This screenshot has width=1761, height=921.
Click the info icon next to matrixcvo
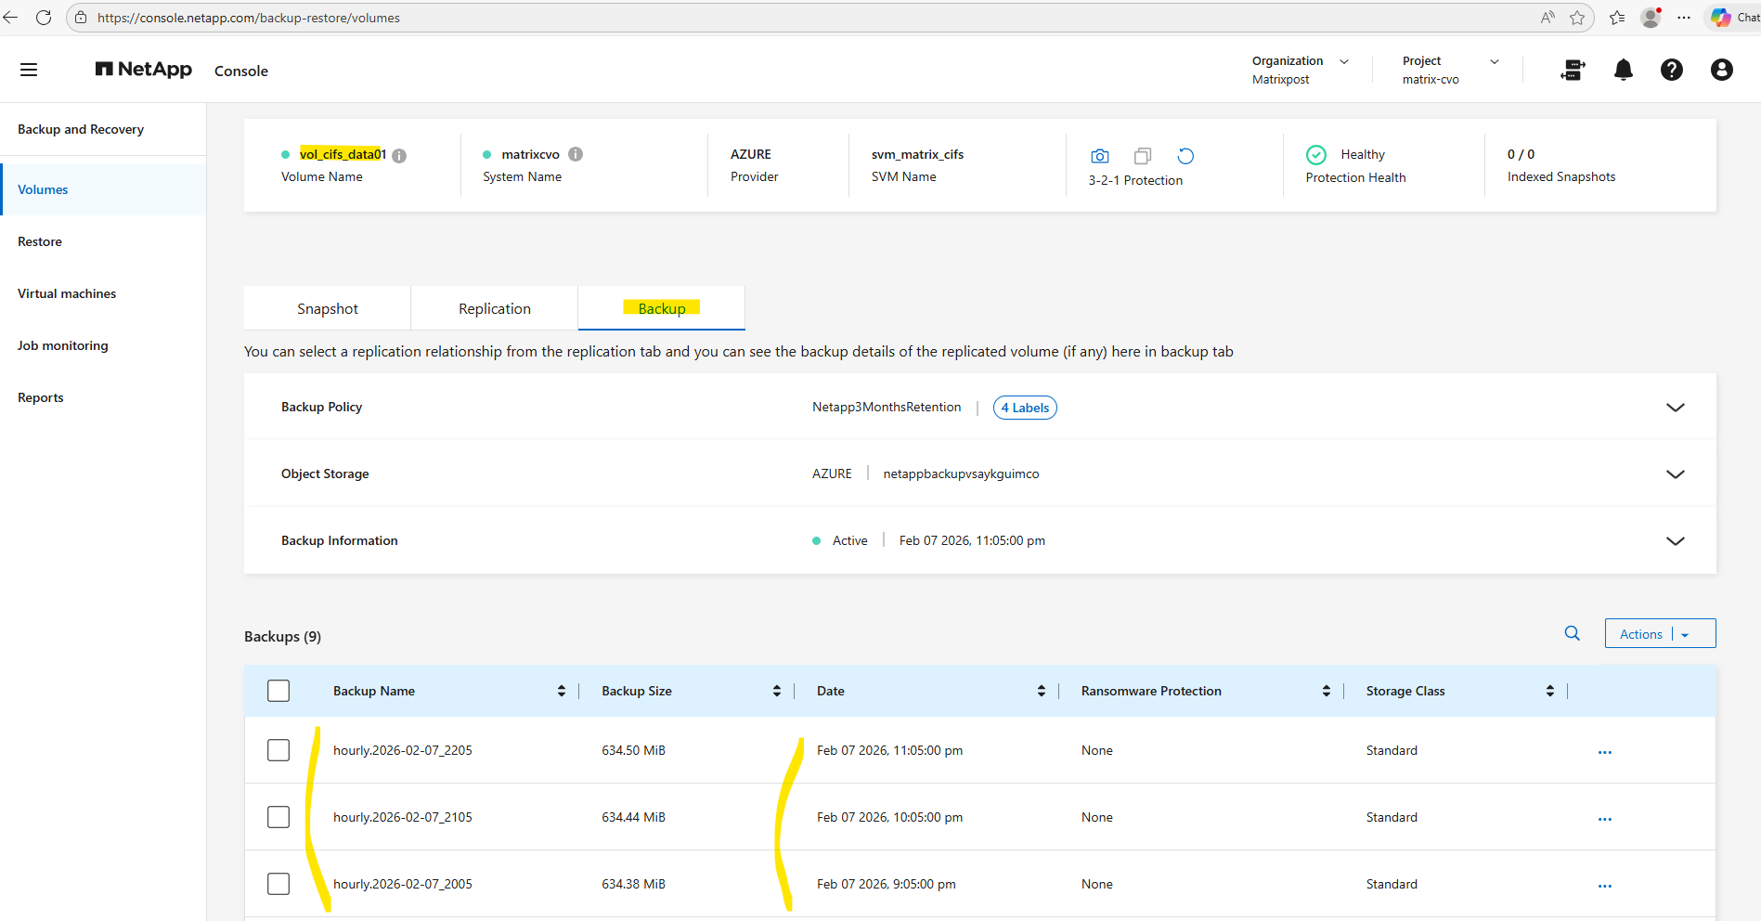click(576, 154)
